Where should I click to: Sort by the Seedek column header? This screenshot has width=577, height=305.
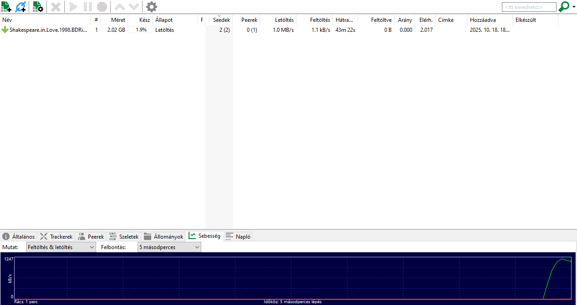(221, 20)
